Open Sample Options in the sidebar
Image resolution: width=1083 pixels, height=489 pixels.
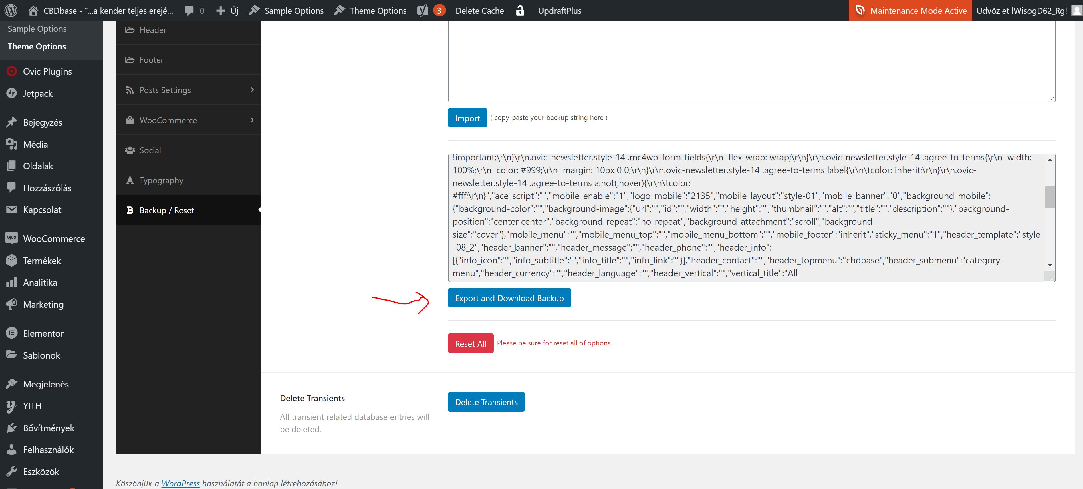coord(37,29)
